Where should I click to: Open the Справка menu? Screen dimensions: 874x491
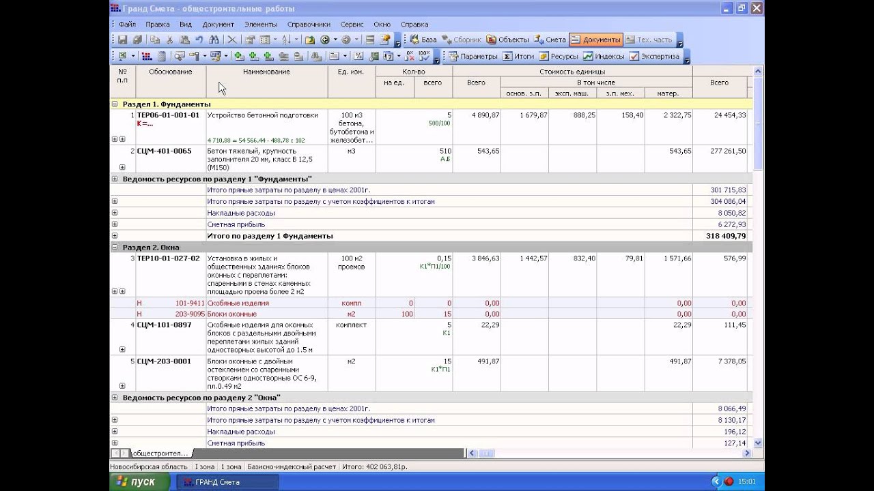414,24
